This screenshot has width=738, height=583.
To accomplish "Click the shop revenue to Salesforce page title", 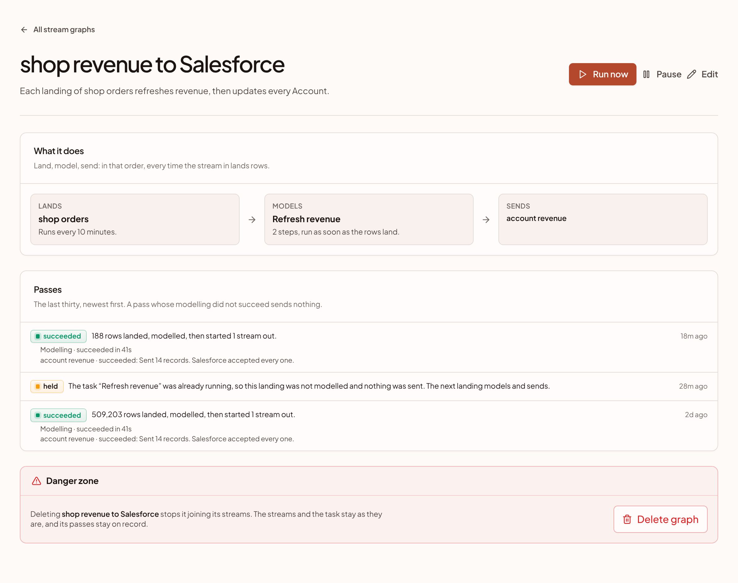I will [x=152, y=64].
